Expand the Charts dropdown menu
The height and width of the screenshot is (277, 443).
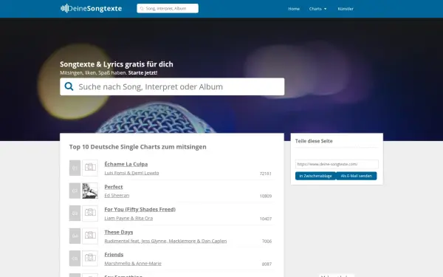(317, 9)
